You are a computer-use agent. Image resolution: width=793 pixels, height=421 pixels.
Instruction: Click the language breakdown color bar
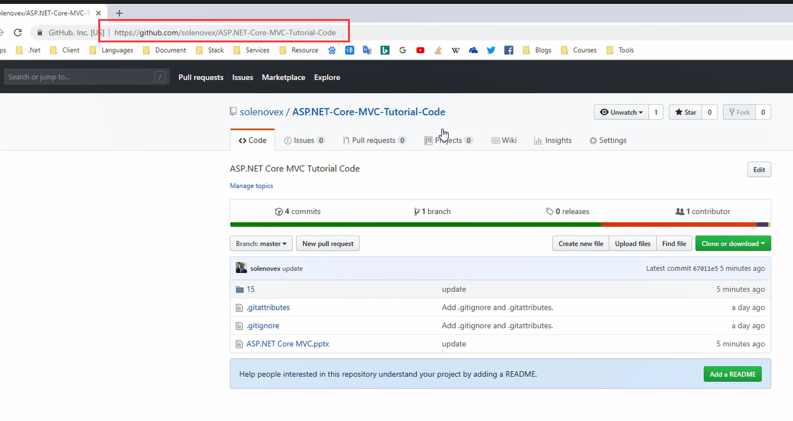[x=500, y=224]
